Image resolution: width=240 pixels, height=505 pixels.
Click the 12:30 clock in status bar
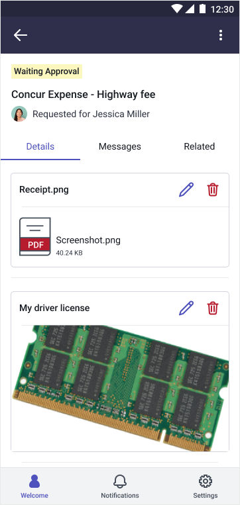pyautogui.click(x=222, y=9)
